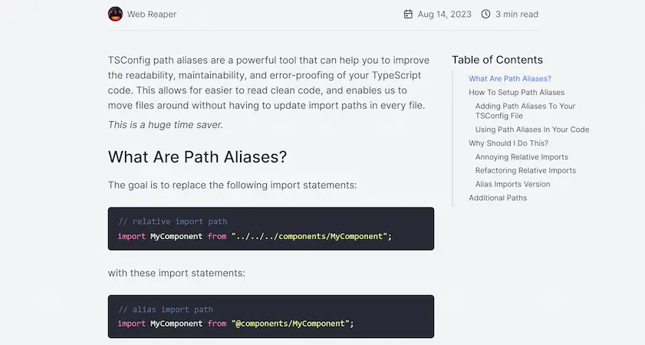This screenshot has height=345, width=645.
Task: Click the calendar icon beside the date
Action: (x=408, y=14)
